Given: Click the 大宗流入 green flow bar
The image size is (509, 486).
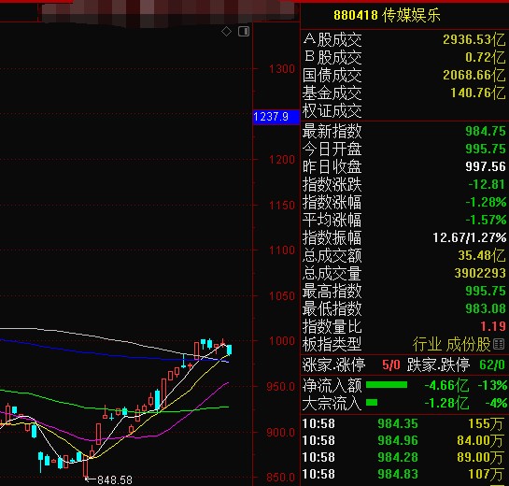Looking at the screenshot, I should click(372, 403).
